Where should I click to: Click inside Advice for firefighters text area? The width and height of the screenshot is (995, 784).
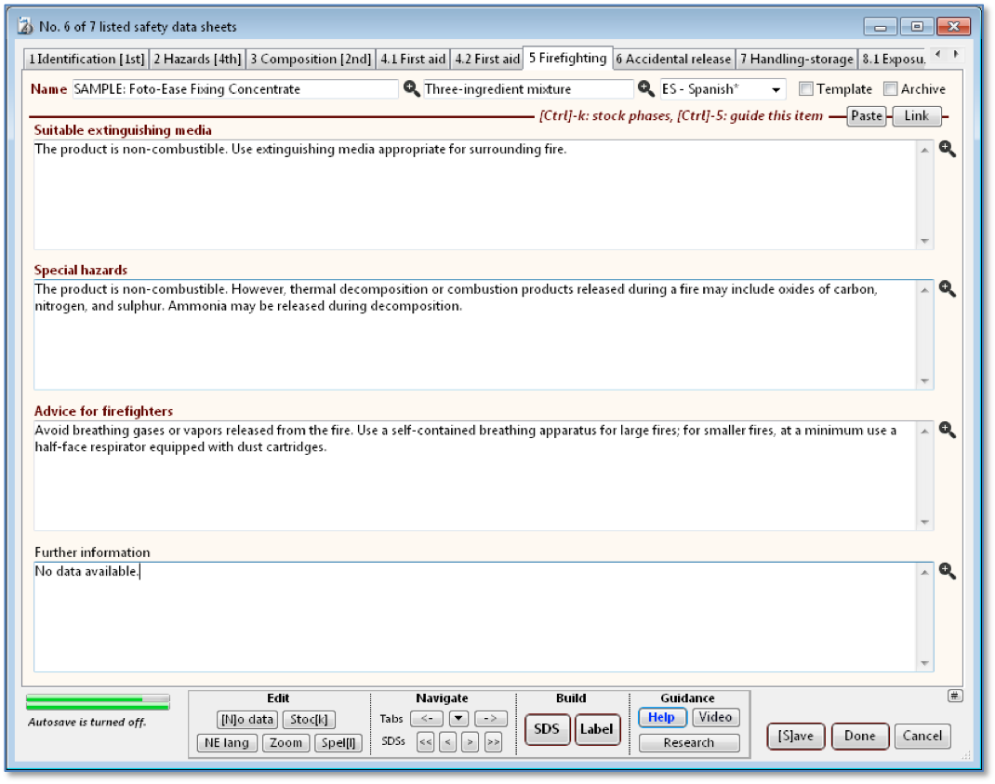pos(474,475)
